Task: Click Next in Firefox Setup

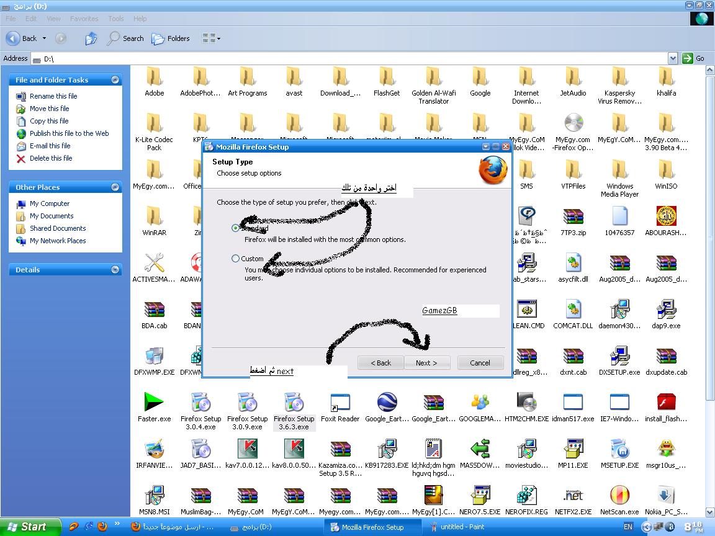Action: (x=427, y=363)
